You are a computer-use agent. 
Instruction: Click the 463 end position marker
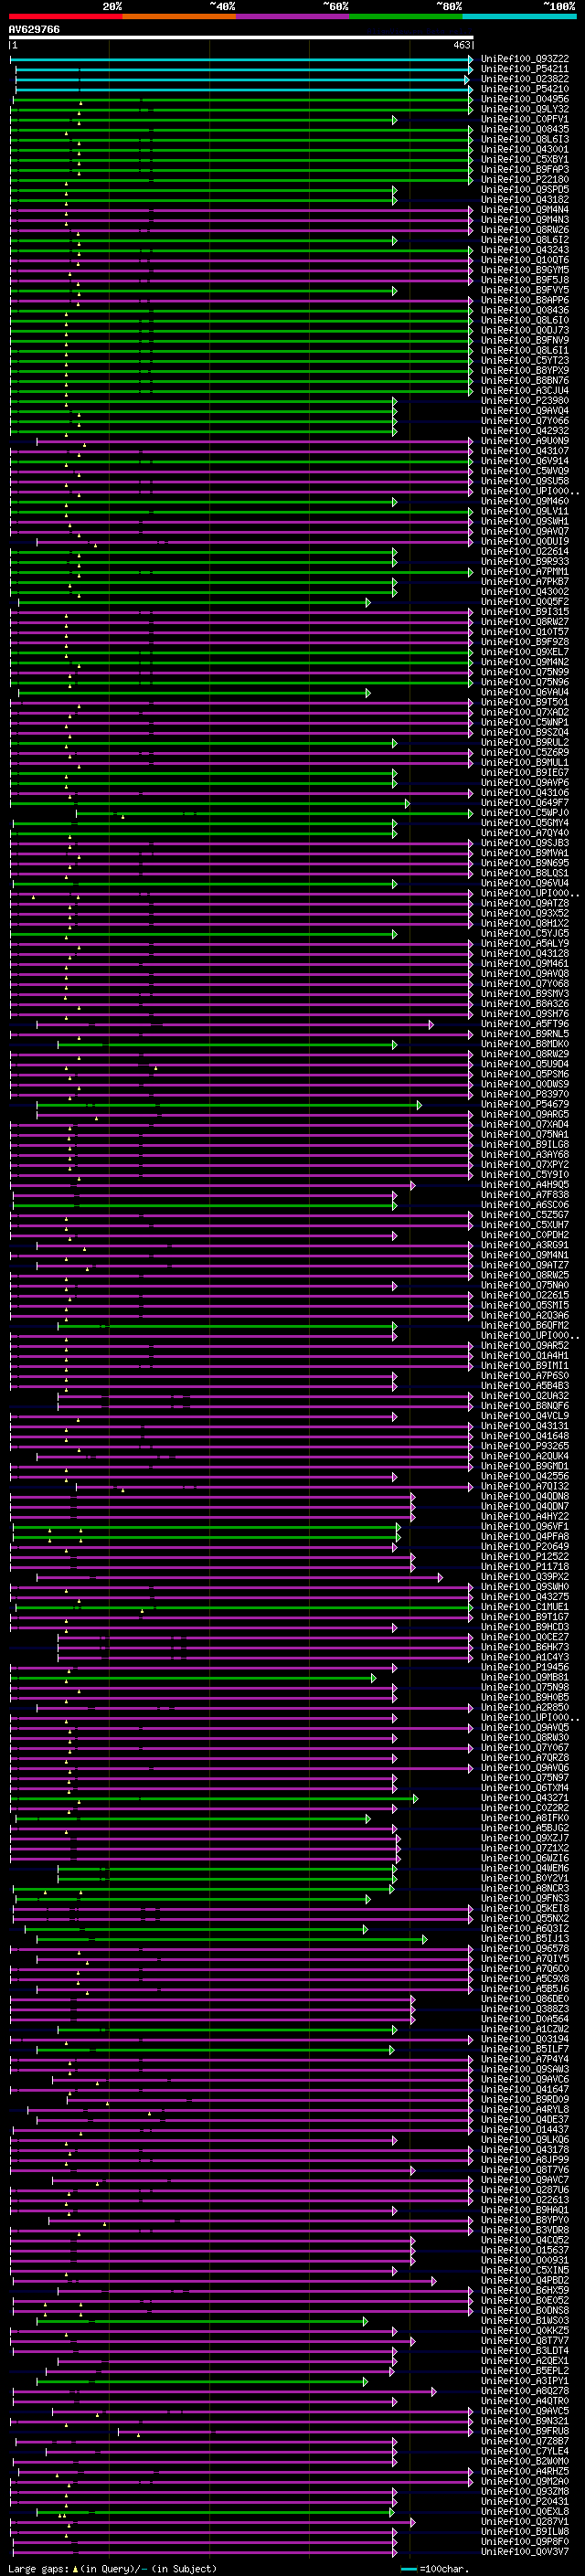[462, 45]
